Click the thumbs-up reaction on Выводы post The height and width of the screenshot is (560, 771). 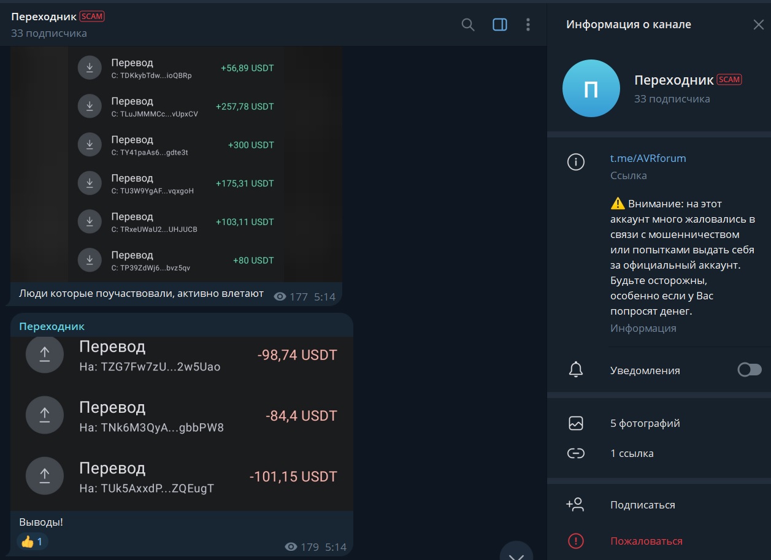click(32, 542)
